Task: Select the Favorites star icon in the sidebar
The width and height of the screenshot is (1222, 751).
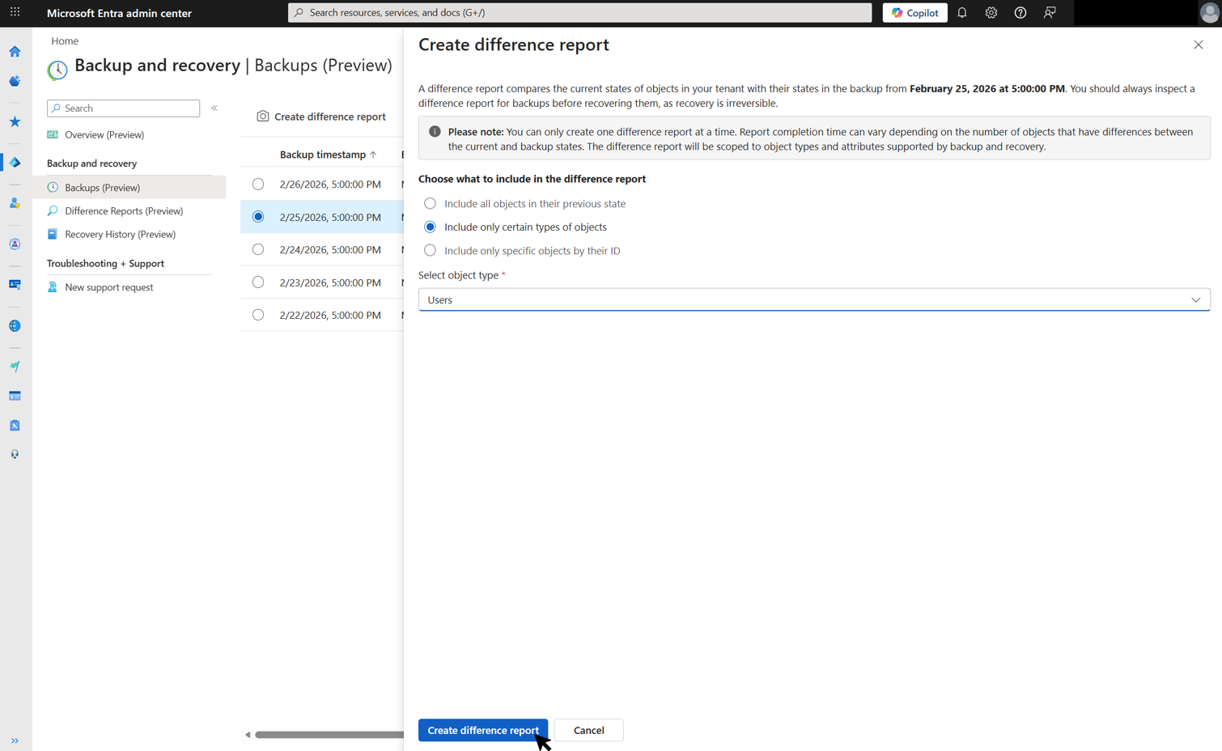Action: 15,121
